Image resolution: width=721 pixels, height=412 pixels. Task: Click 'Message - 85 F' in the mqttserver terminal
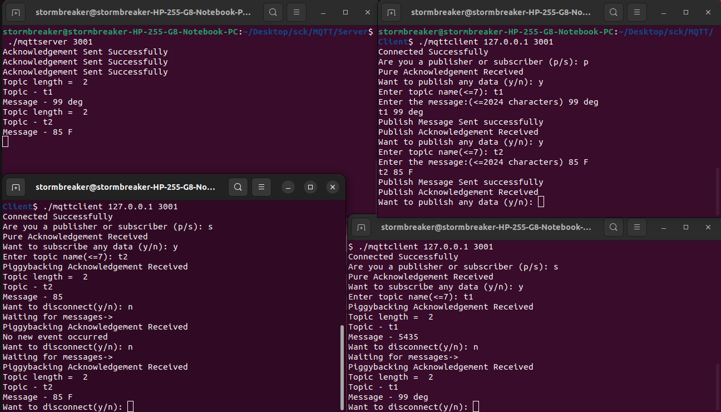(38, 132)
